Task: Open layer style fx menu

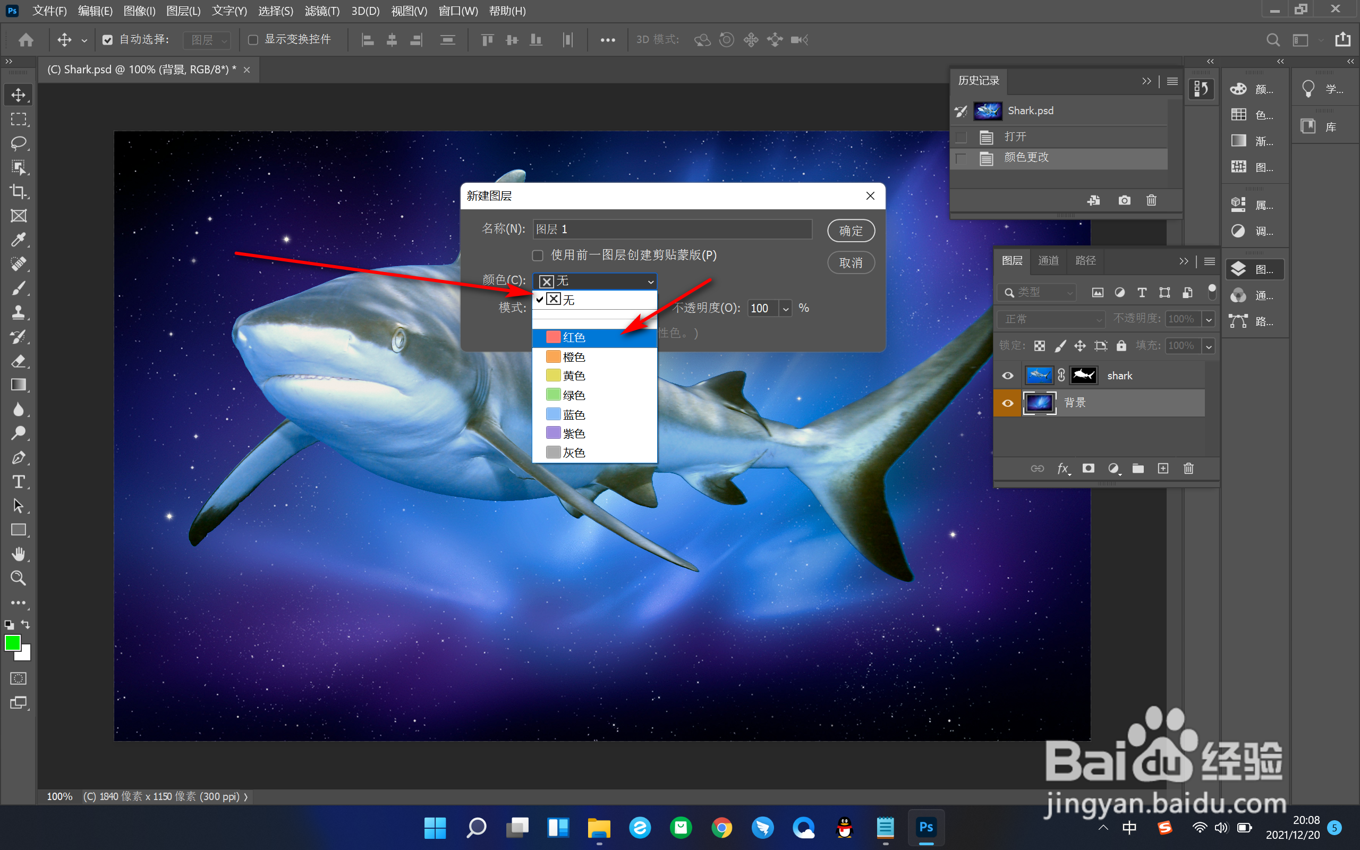Action: pos(1063,468)
